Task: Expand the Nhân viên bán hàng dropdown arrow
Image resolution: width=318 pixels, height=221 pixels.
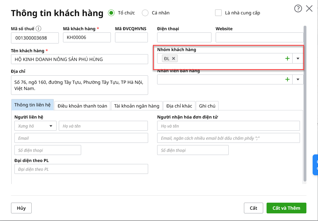Action: [298, 79]
